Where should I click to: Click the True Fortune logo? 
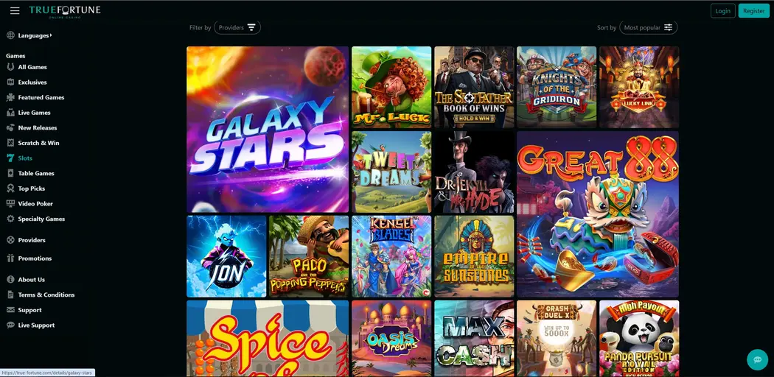coord(65,12)
